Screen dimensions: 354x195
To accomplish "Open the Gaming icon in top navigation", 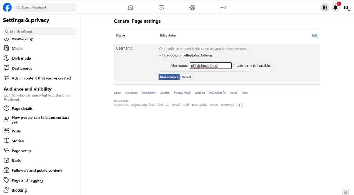I will click(223, 8).
